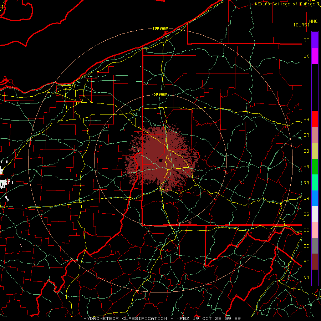Select the dusty pink GR legend swatch
321x321 pixels.
point(315,135)
